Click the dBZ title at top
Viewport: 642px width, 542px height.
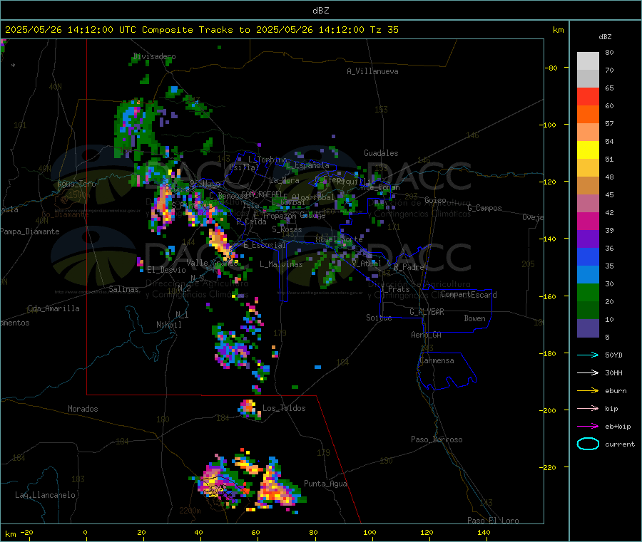pyautogui.click(x=320, y=11)
